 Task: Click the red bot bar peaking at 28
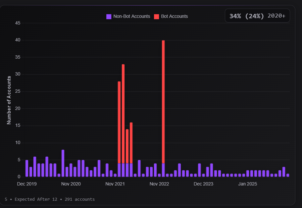pos(119,122)
